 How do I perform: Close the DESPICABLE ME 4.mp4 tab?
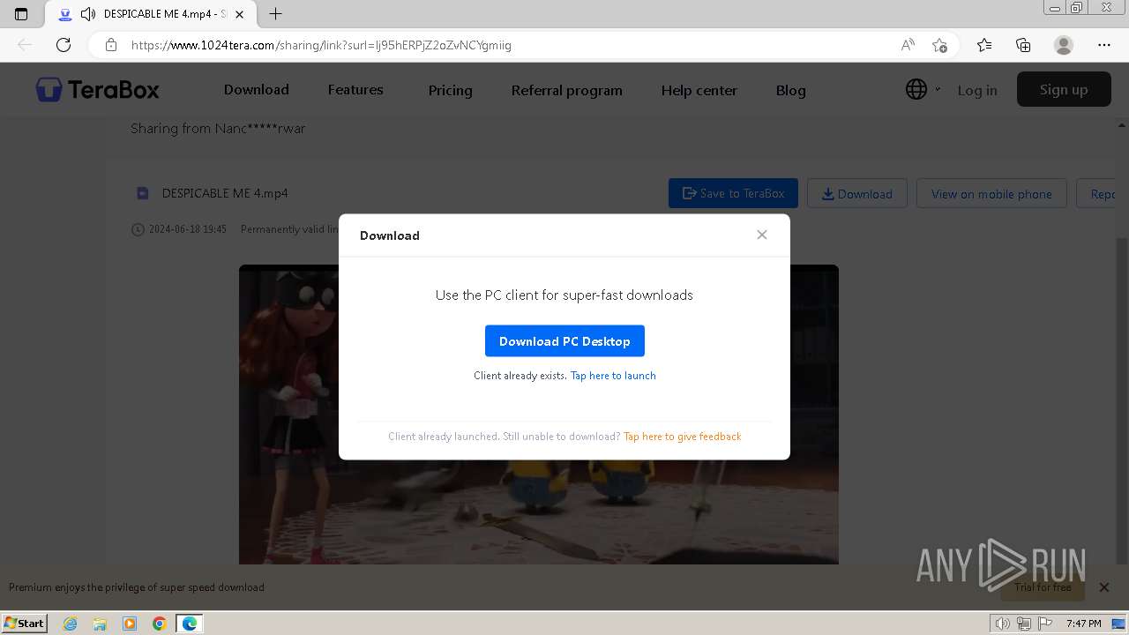point(239,14)
